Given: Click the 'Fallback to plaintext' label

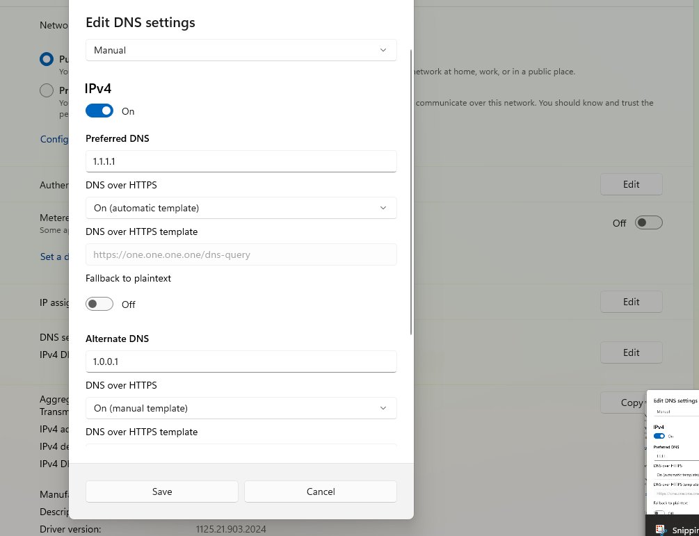Looking at the screenshot, I should (129, 278).
